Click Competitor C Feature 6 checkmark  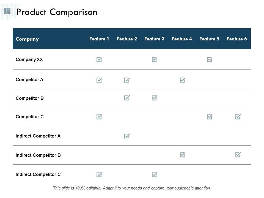pyautogui.click(x=238, y=117)
